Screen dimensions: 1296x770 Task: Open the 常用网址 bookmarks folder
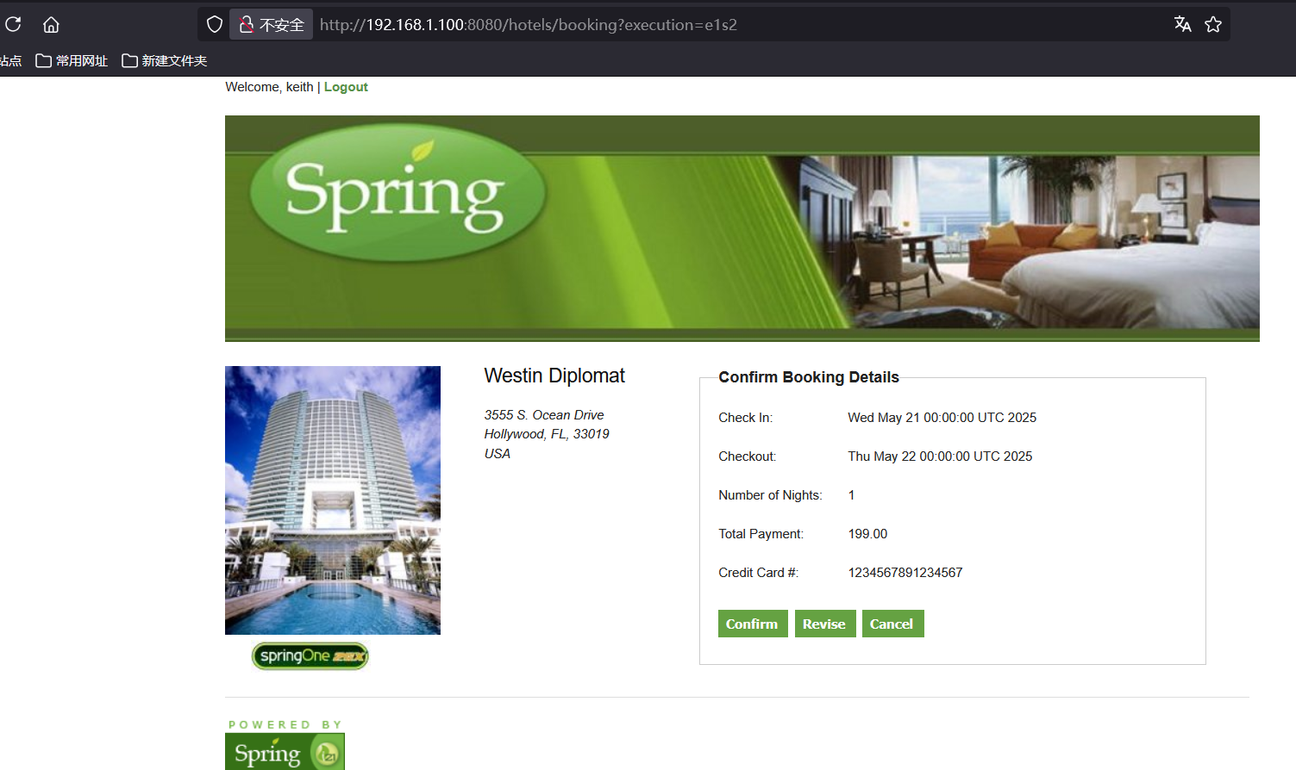pyautogui.click(x=72, y=60)
